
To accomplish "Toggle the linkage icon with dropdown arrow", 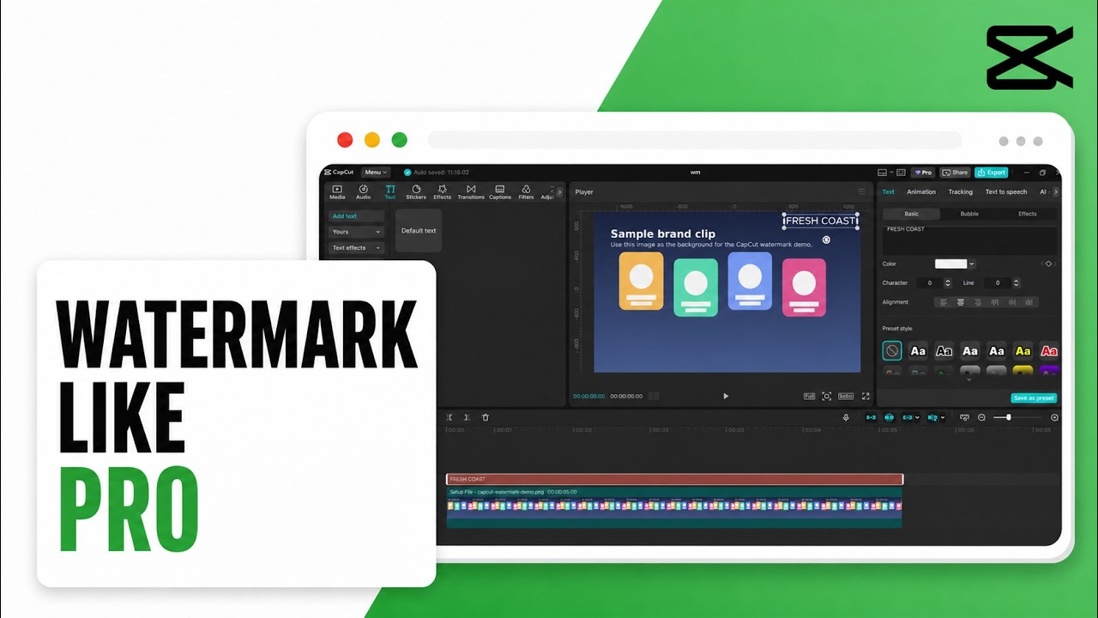I will [911, 417].
